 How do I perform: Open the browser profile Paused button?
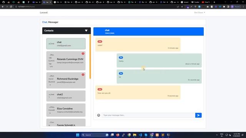pyautogui.click(x=236, y=7)
